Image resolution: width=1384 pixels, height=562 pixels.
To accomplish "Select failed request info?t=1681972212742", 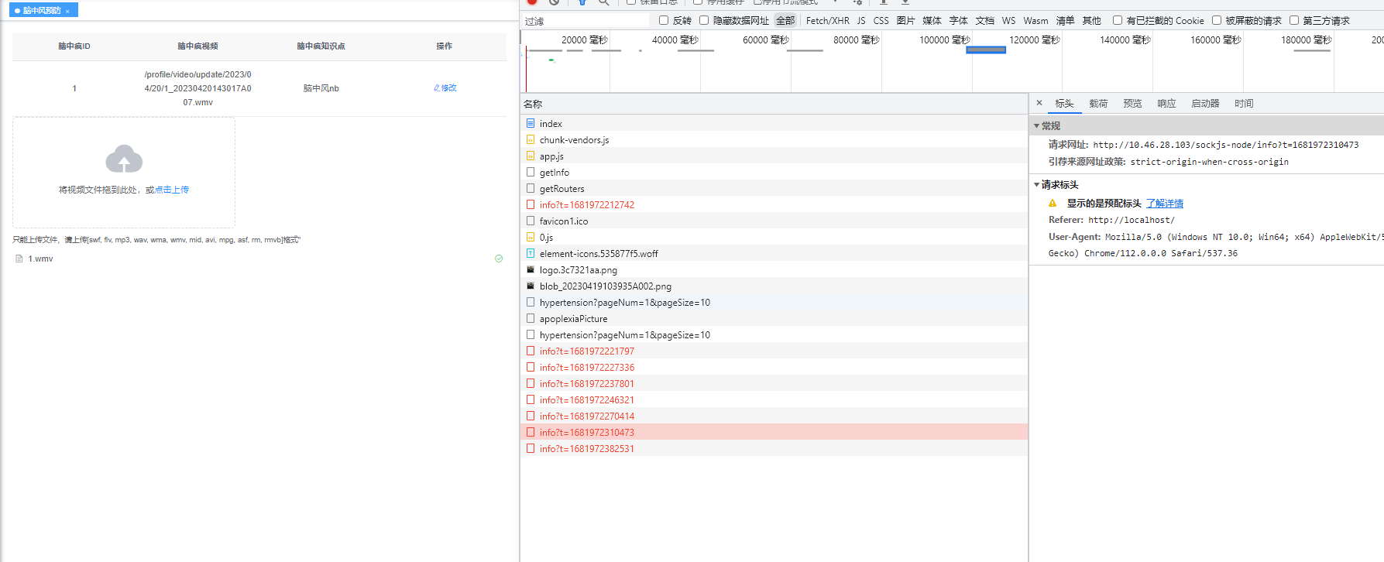I will [x=774, y=205].
